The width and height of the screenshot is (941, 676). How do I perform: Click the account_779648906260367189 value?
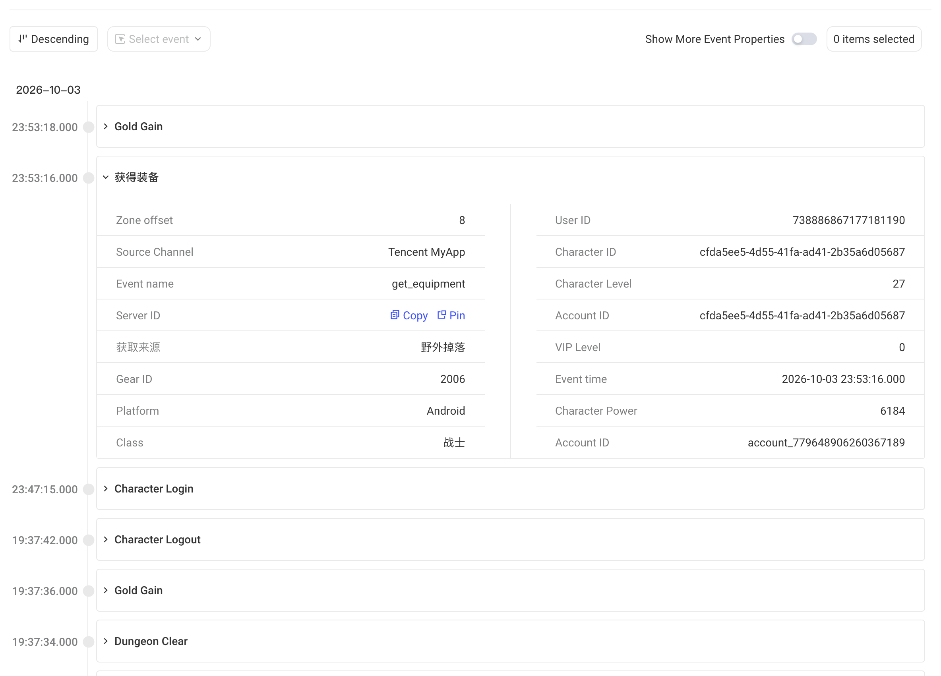pyautogui.click(x=826, y=443)
